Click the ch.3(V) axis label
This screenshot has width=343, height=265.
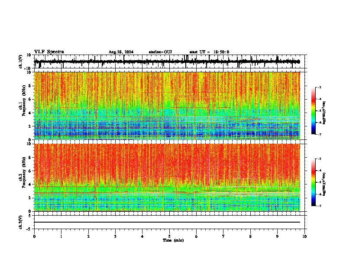(21, 222)
